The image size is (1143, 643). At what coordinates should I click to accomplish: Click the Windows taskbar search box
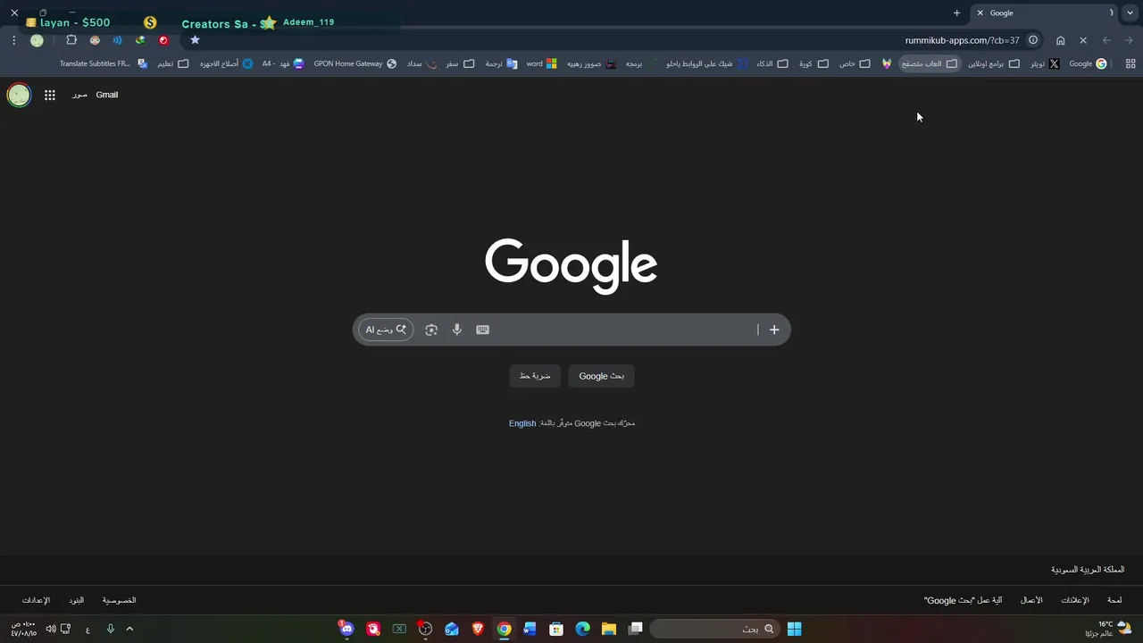click(x=713, y=629)
